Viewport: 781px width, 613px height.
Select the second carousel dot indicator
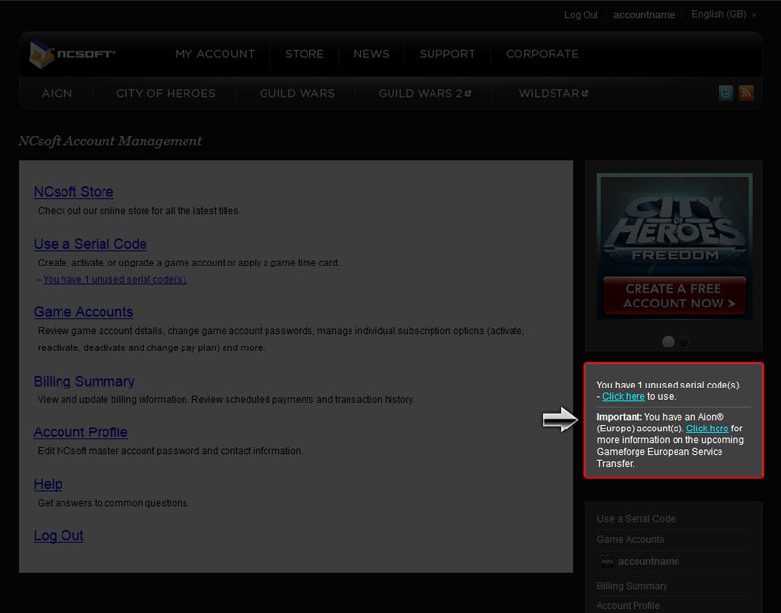[x=683, y=342]
